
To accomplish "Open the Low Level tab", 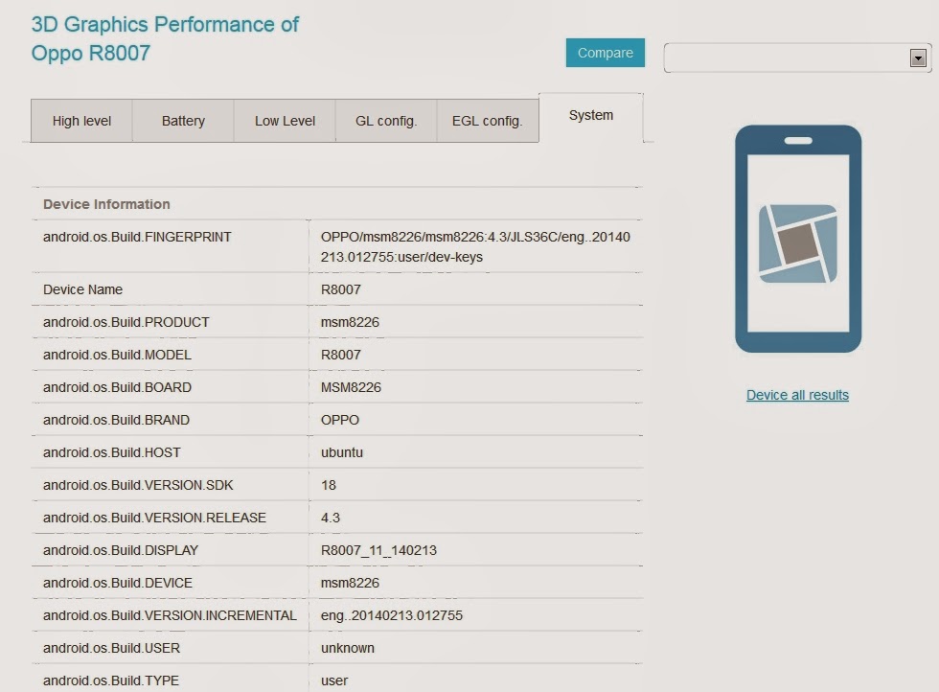I will tap(285, 121).
